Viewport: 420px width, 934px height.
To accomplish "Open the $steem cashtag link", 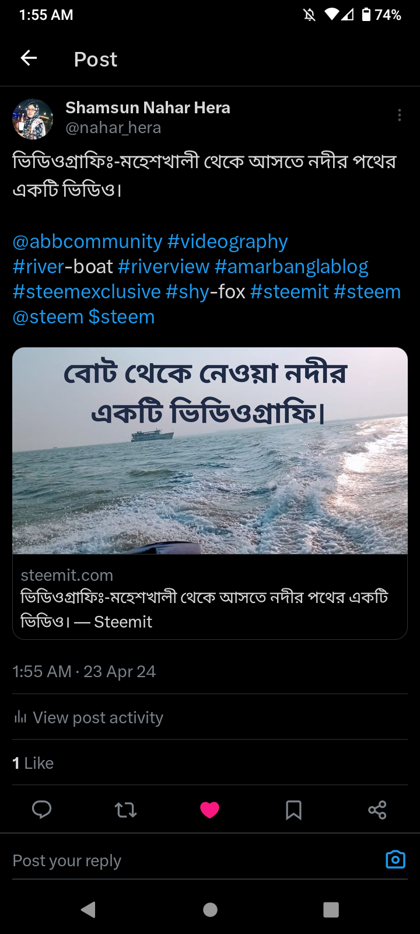I will pyautogui.click(x=121, y=316).
